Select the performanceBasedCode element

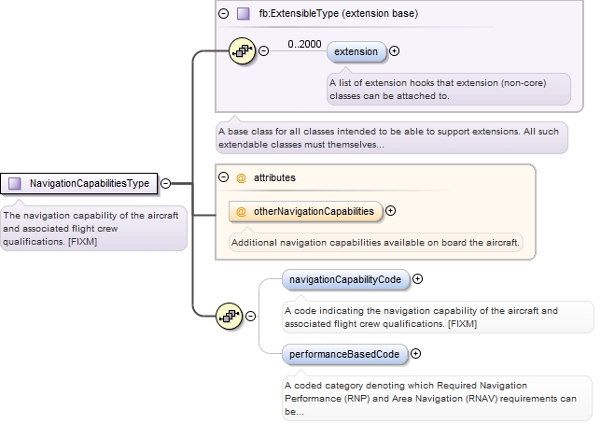(344, 354)
